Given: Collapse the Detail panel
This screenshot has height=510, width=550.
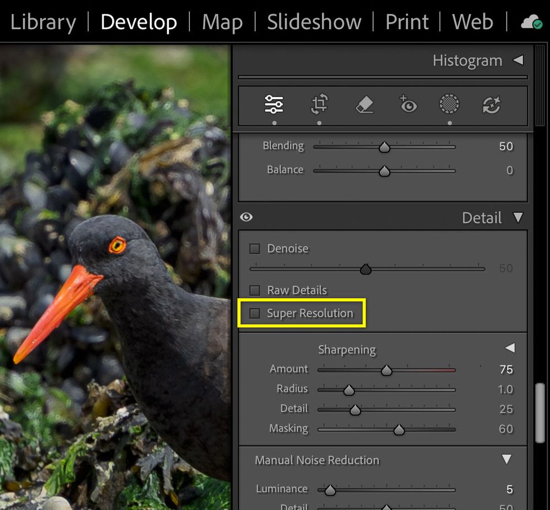Looking at the screenshot, I should point(518,217).
